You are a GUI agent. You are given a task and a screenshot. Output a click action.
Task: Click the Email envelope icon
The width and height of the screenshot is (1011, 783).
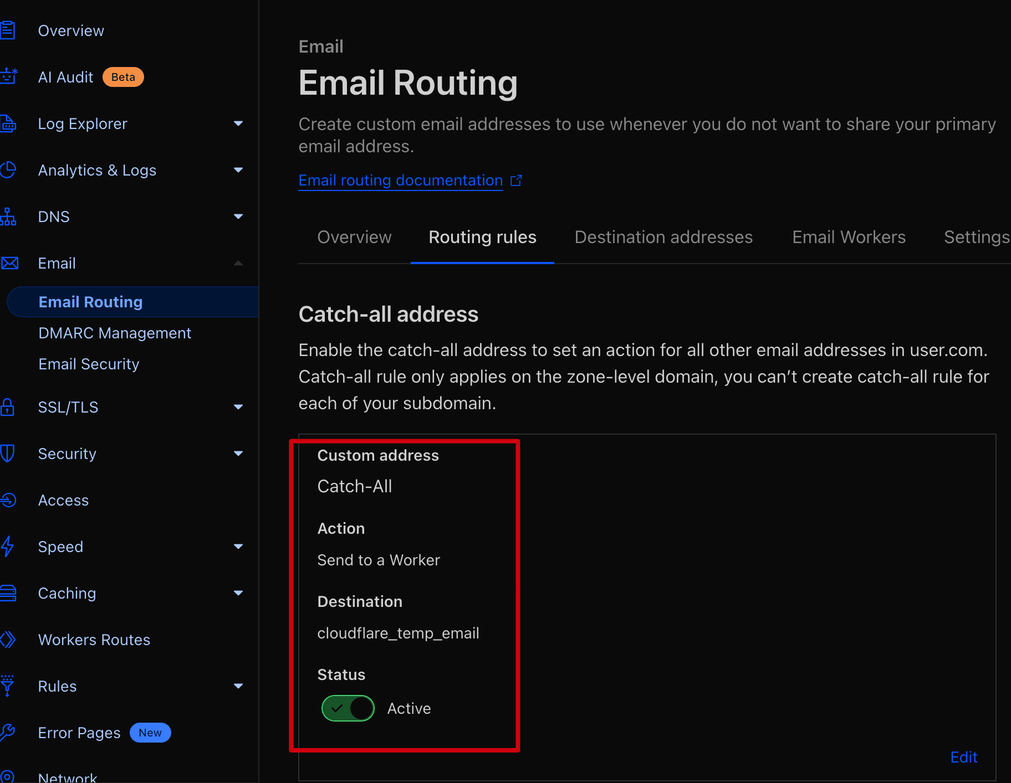tap(8, 263)
